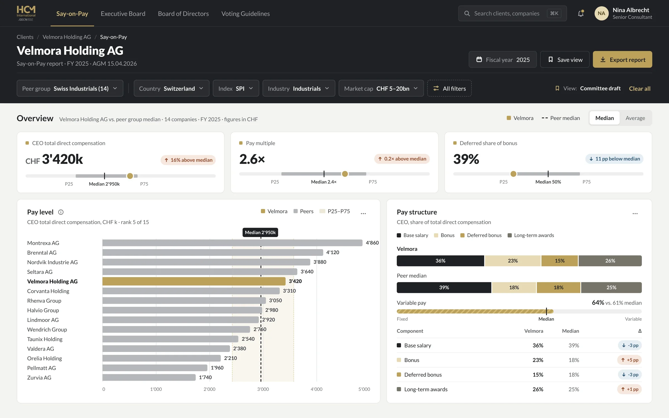Screen dimensions: 669x418
Task: Click the Montrexa AG row label
Action: (x=43, y=243)
